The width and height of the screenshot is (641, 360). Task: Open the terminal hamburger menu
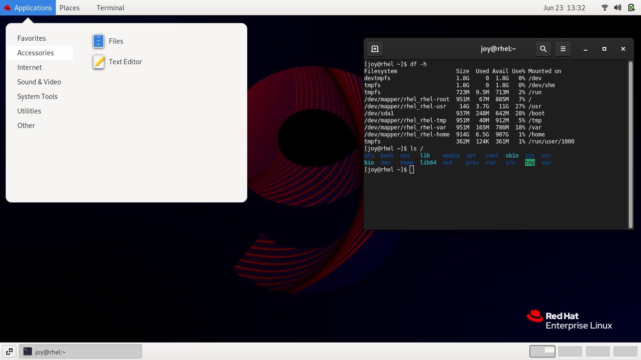coord(563,48)
